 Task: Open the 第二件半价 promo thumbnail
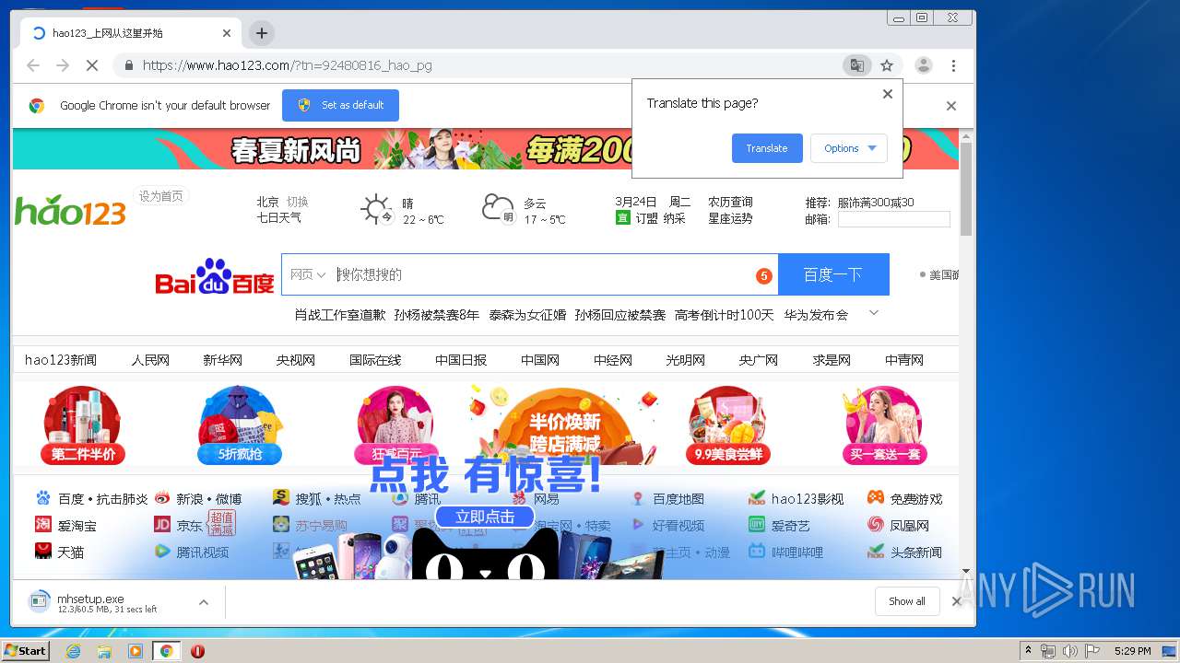83,425
